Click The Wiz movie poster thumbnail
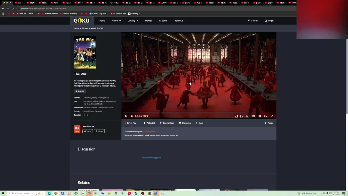Viewport: 348px width, 196px height. coord(85,53)
